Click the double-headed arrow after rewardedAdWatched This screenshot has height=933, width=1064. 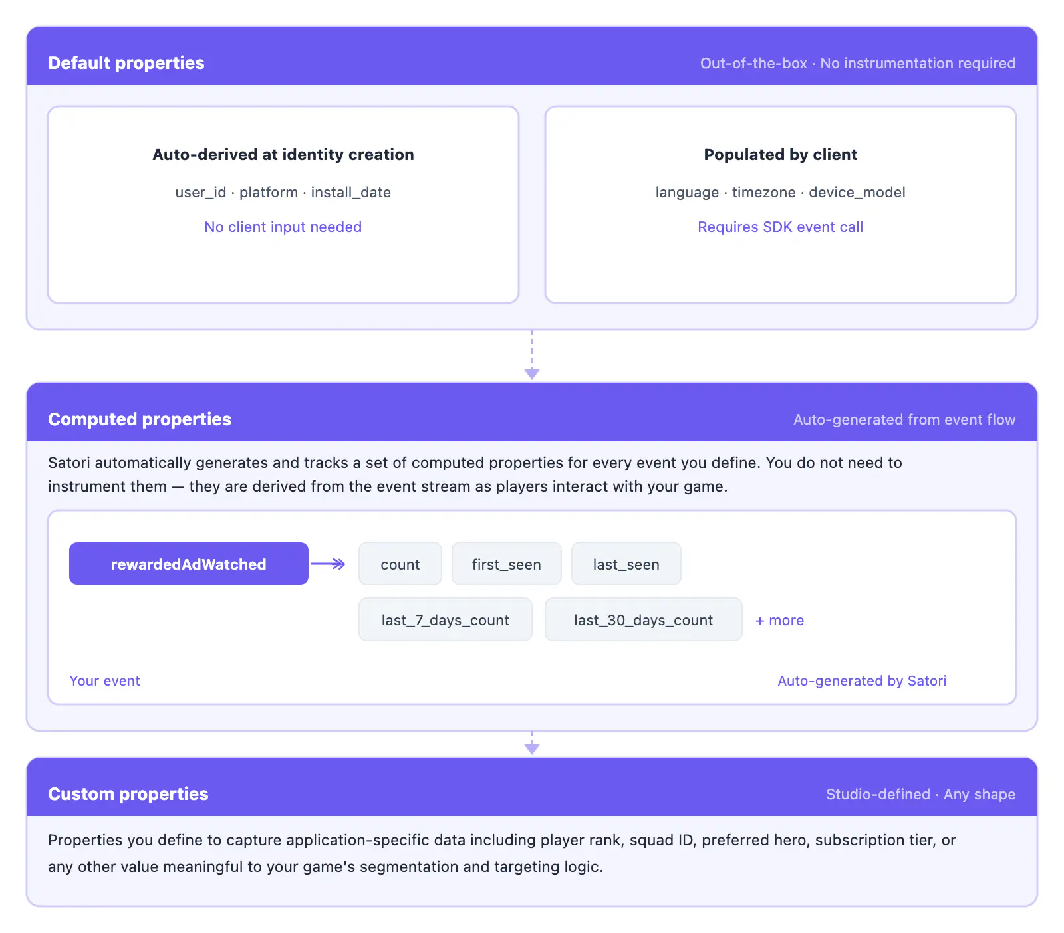pyautogui.click(x=329, y=564)
